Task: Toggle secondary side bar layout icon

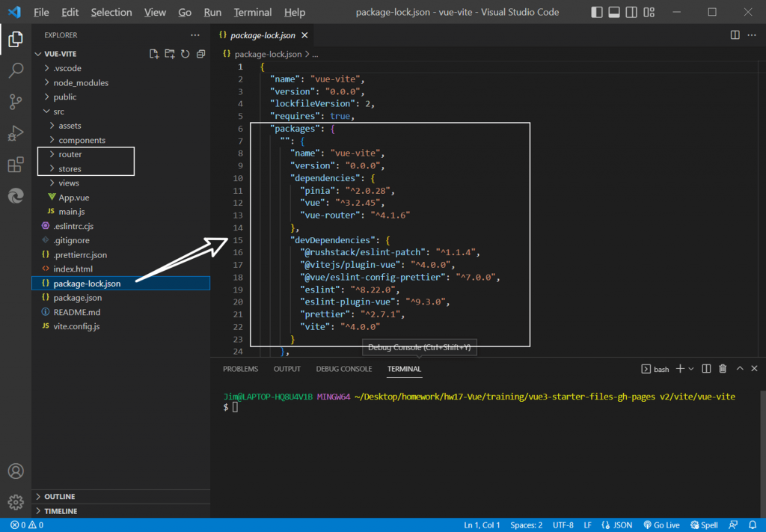Action: [631, 12]
